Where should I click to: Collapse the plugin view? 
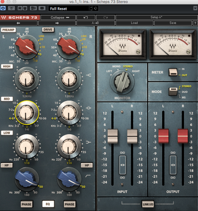[x=58, y=17]
